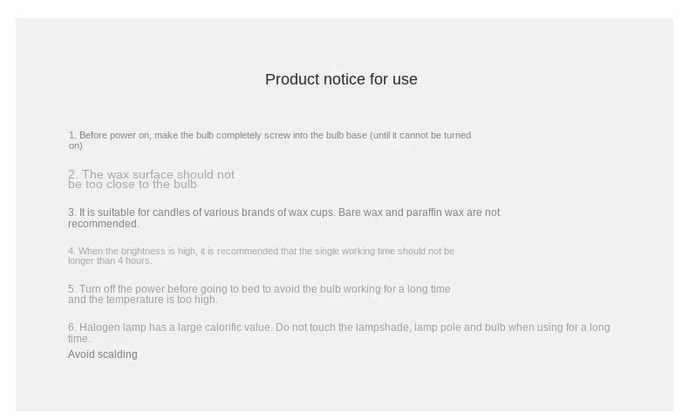689x418 pixels.
Task: Click notice 4 about high brightness
Action: pyautogui.click(x=261, y=251)
